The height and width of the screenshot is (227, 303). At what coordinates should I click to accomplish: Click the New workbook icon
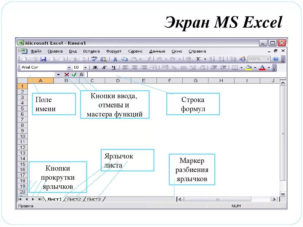tap(25, 59)
